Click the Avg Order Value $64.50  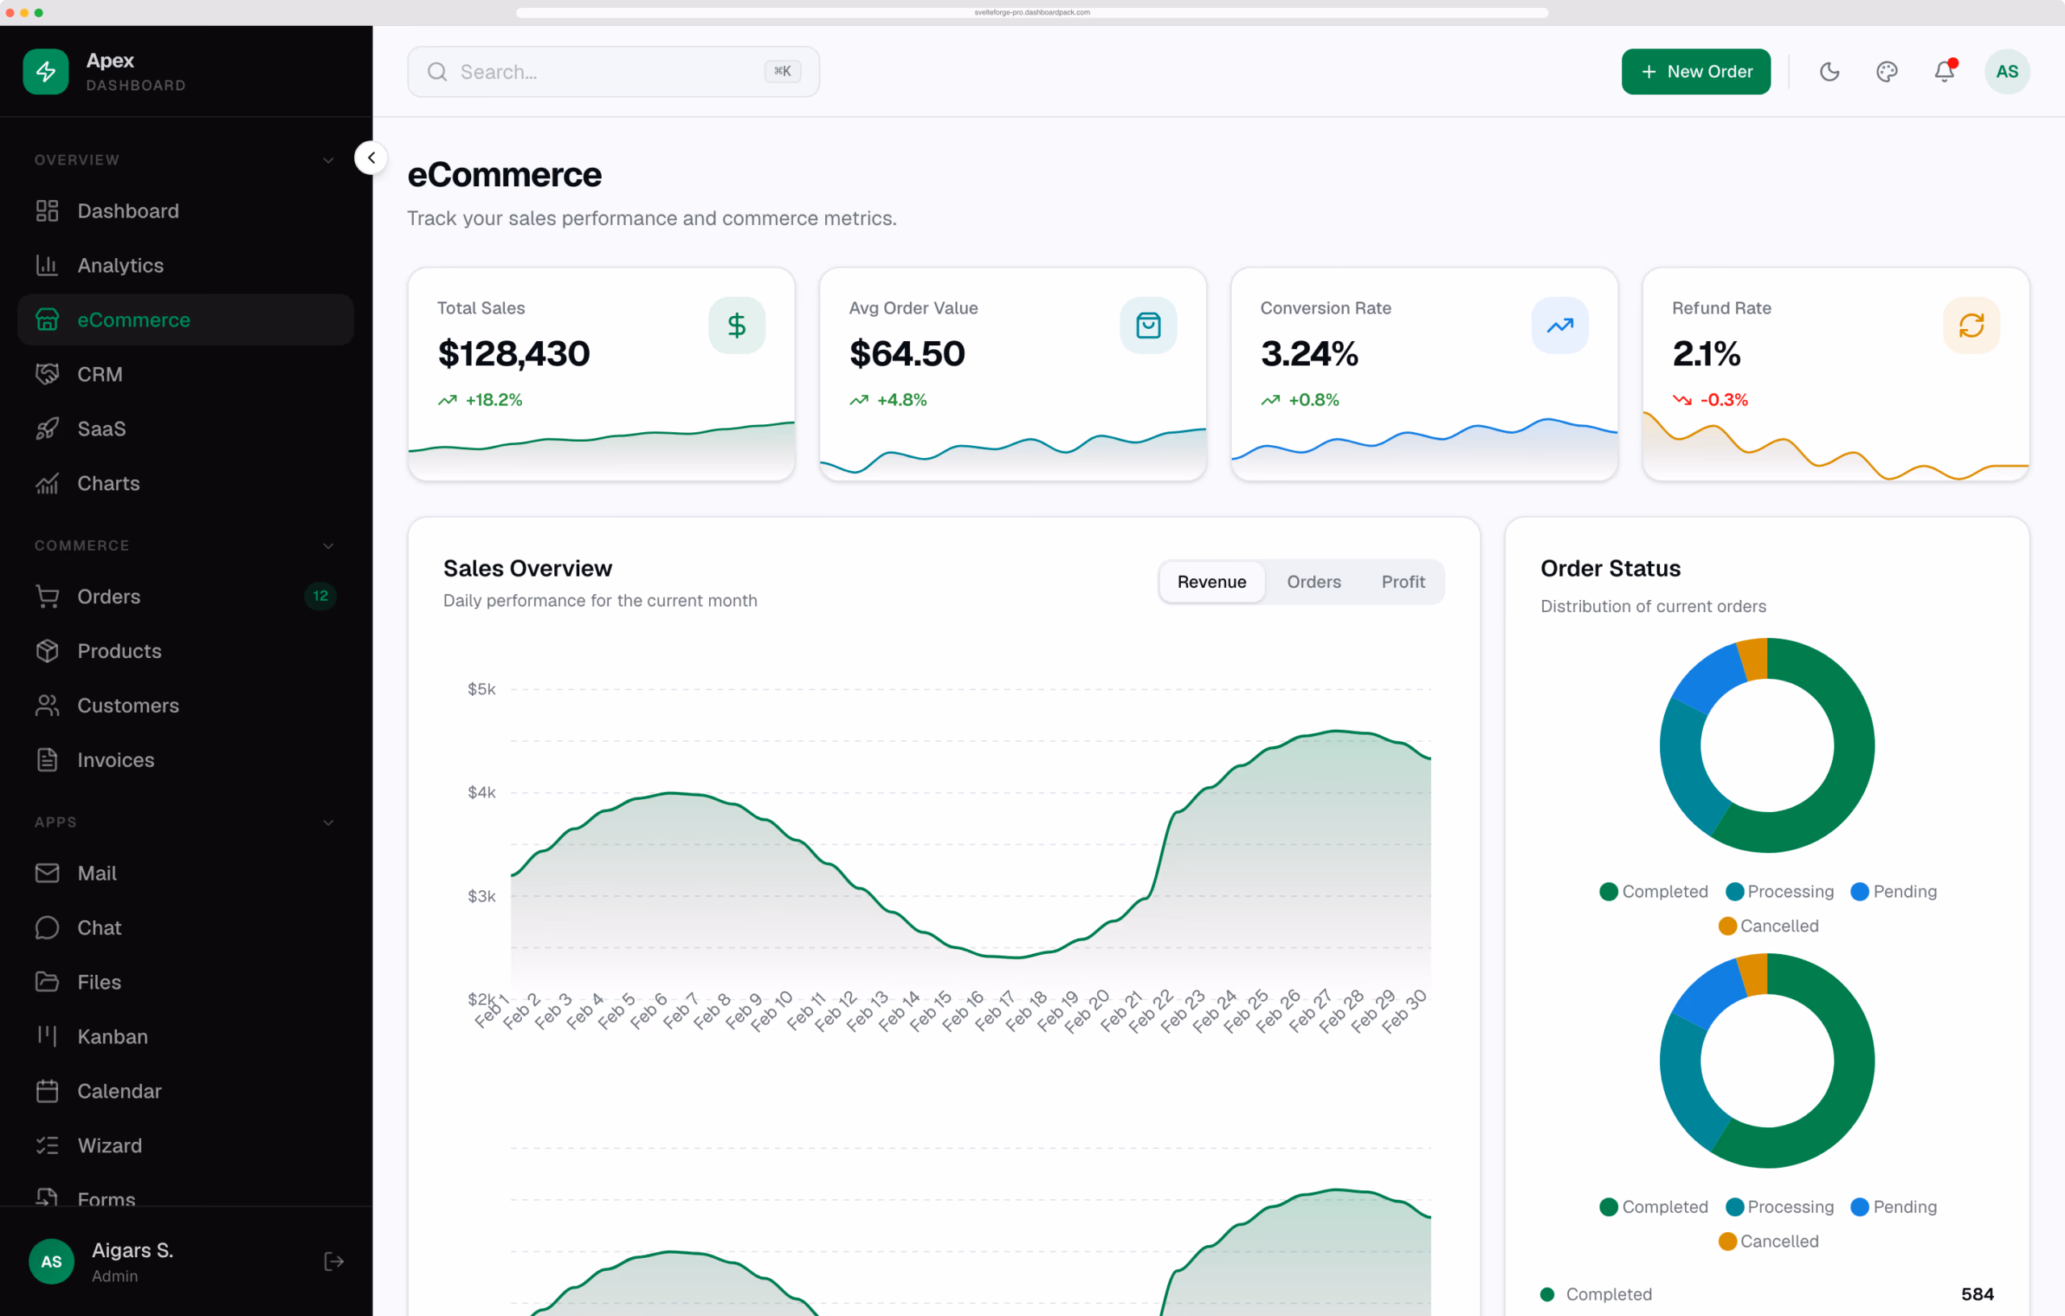click(907, 353)
